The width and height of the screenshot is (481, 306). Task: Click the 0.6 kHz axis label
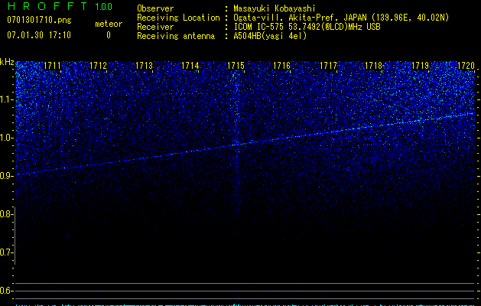coord(7,291)
